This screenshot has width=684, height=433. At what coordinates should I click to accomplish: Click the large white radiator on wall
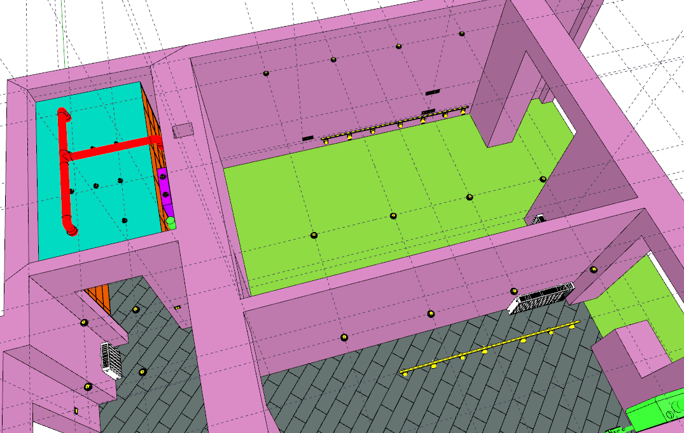[541, 297]
